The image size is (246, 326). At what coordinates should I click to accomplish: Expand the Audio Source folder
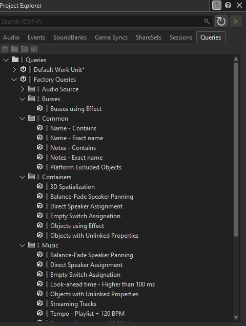point(22,89)
